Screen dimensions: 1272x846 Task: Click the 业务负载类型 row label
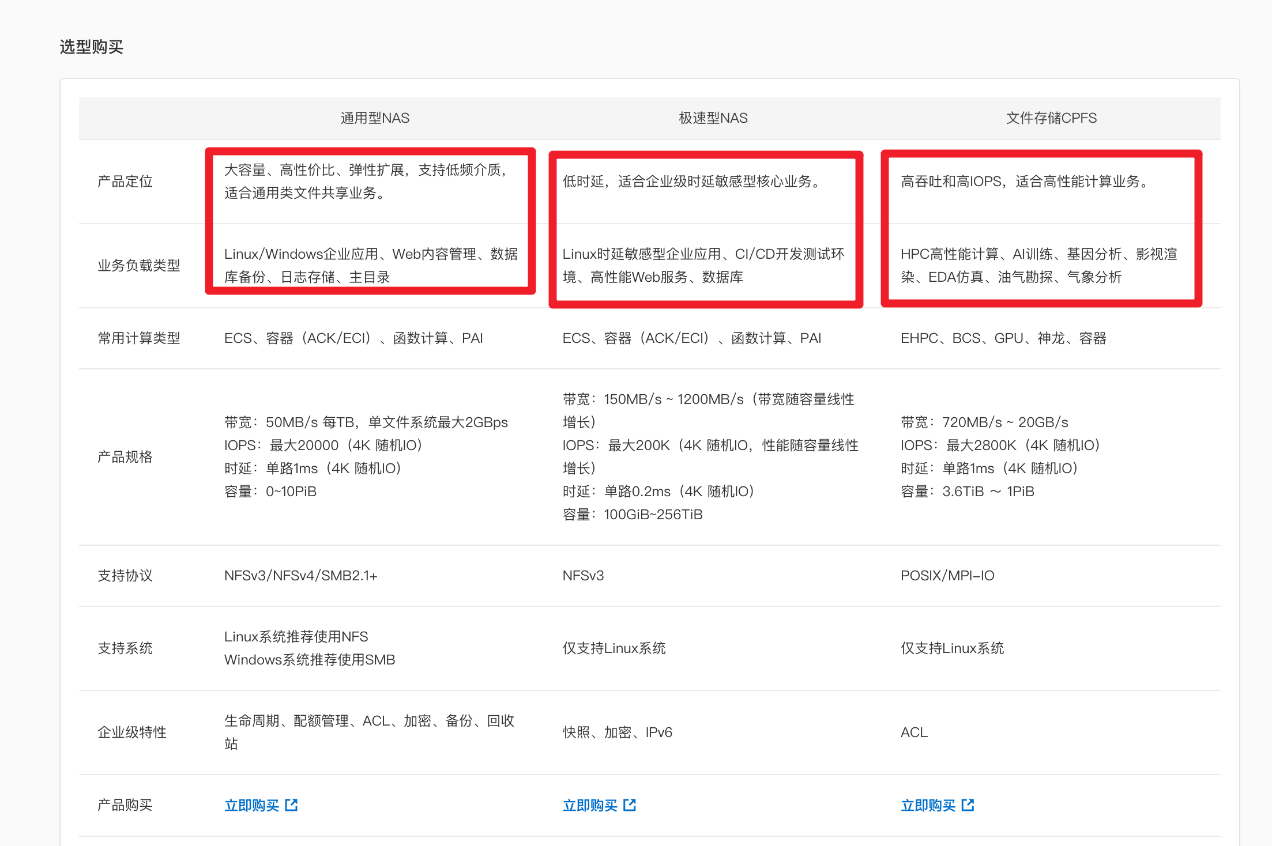point(139,266)
